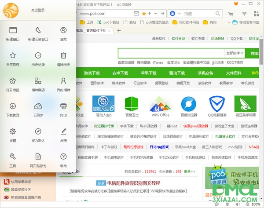Image resolution: width=264 pixels, height=208 pixels.
Task: Click the skin shirt icon in title bar
Action: tap(236, 4)
